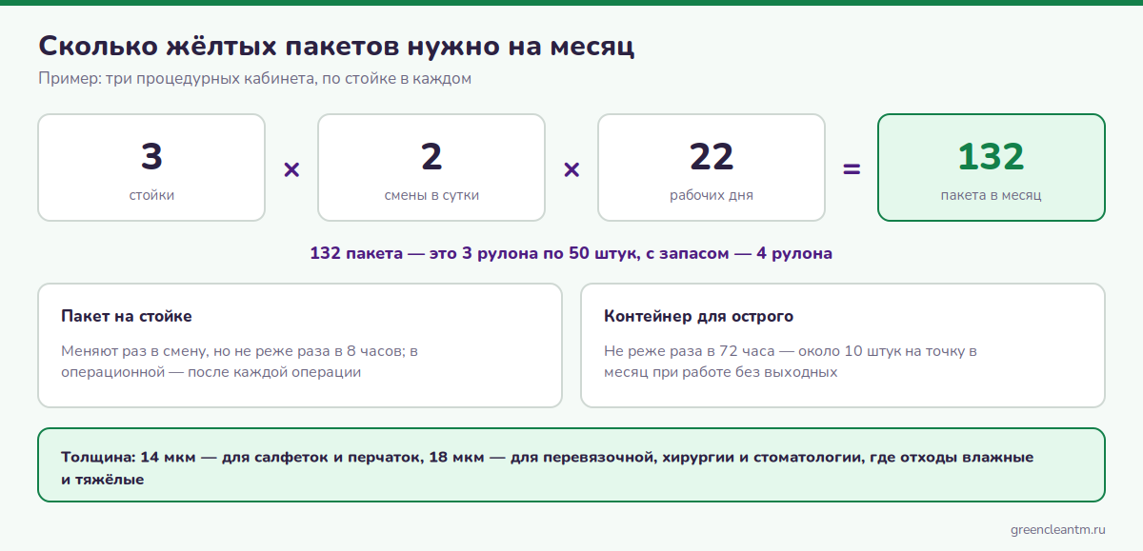Viewport: 1143px width, 551px height.
Task: Click the text "Не реже раза в 72 часа"
Action: coord(791,362)
